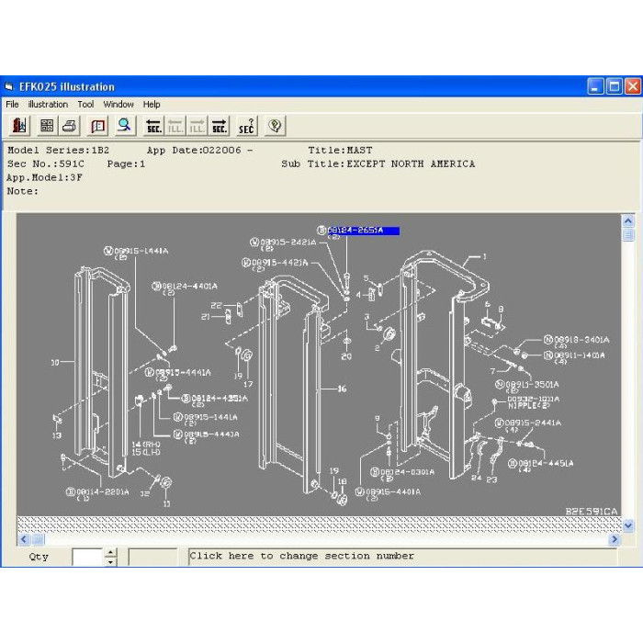Select part number 08915-2421A in diagram

point(288,243)
